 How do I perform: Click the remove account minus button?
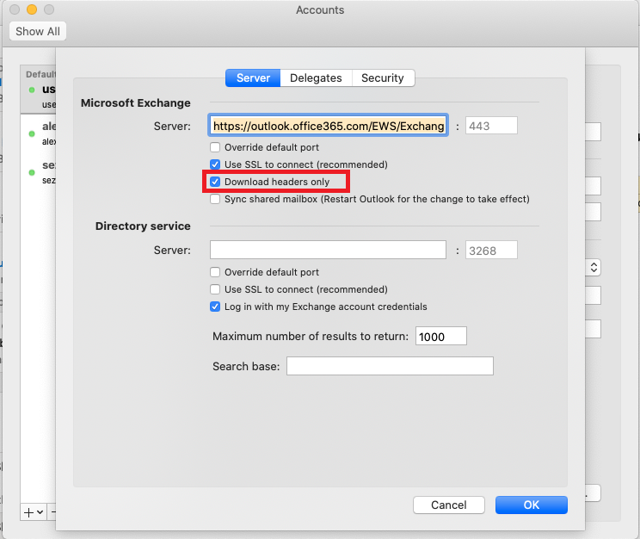52,512
